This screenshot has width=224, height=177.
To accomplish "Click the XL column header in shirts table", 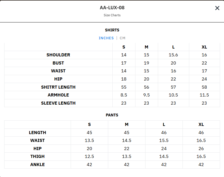I will tap(204, 47).
